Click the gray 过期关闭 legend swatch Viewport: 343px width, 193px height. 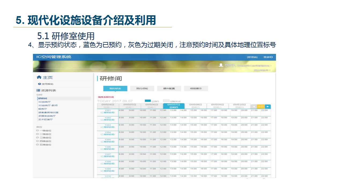pyautogui.click(x=166, y=101)
